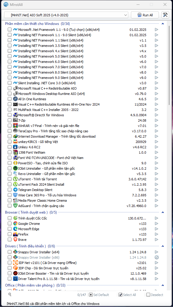This screenshot has width=173, height=307.
Task: Click the AdGuard shield icon
Action: click(15, 206)
